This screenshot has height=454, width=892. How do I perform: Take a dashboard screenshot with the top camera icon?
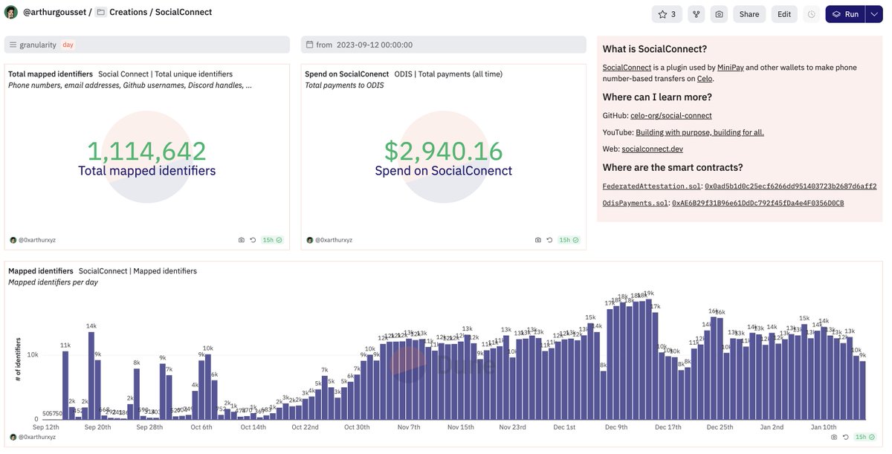coord(719,14)
